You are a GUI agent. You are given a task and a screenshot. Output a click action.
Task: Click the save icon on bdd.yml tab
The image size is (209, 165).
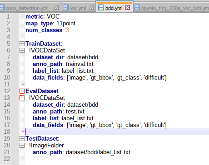101,8
